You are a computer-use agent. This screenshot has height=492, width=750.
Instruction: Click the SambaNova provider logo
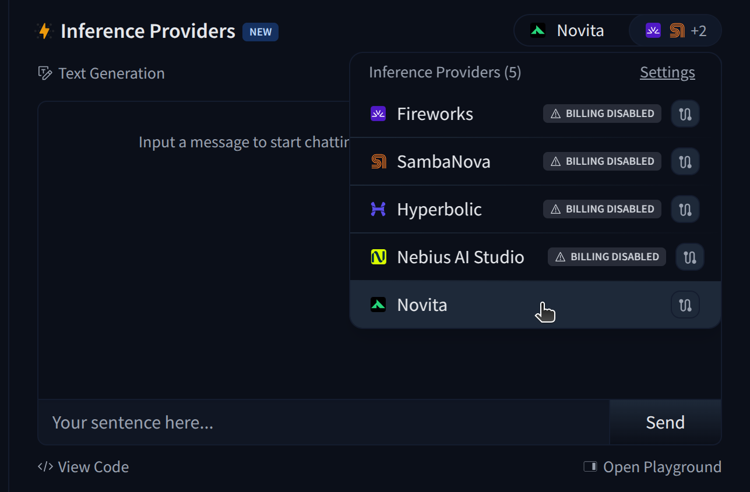[378, 161]
